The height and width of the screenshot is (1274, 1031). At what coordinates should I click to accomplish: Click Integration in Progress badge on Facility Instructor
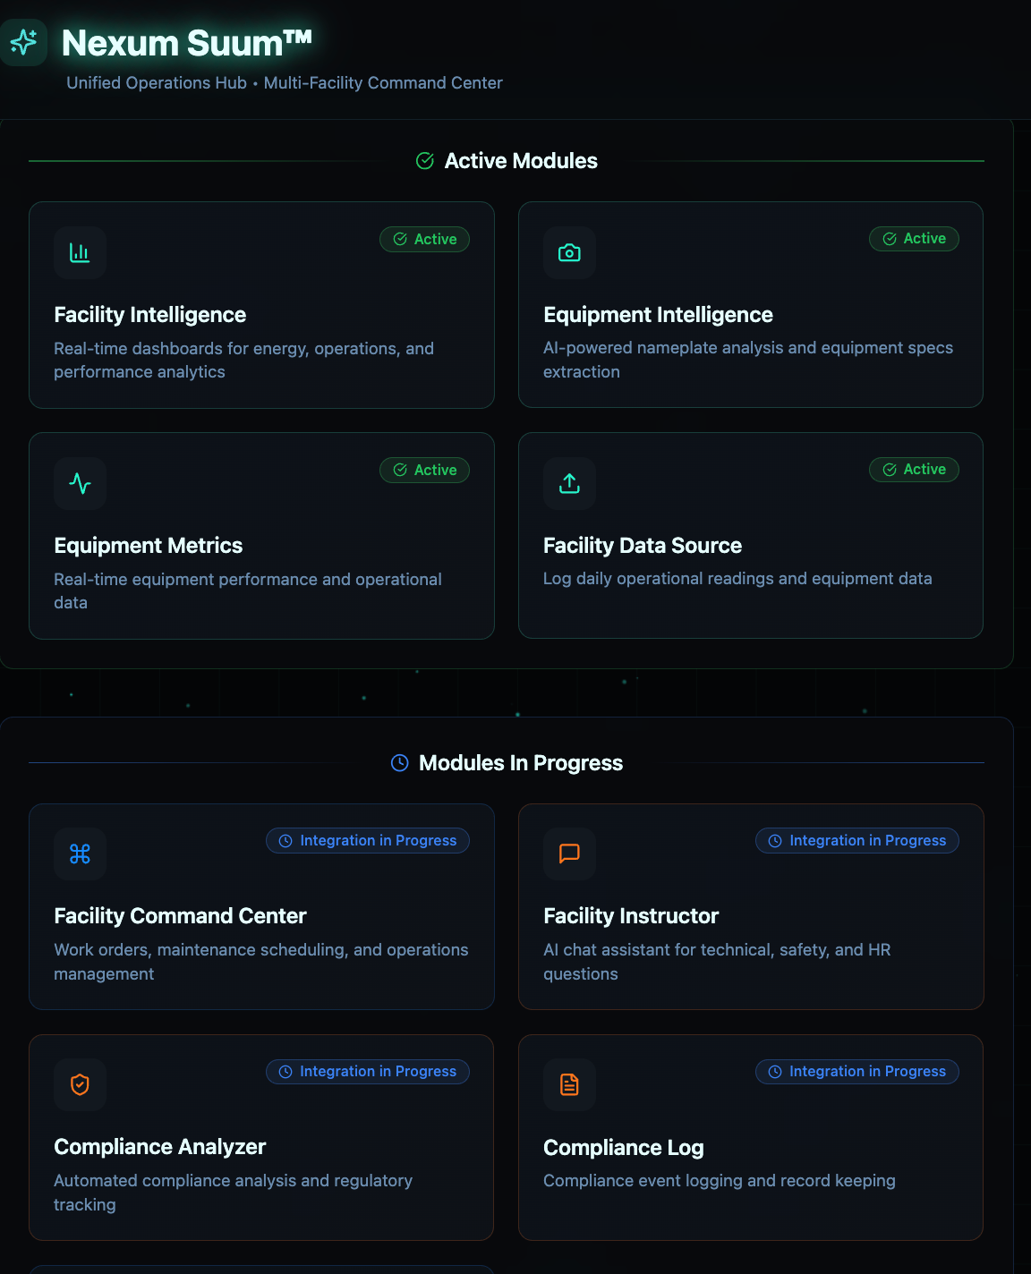click(857, 841)
